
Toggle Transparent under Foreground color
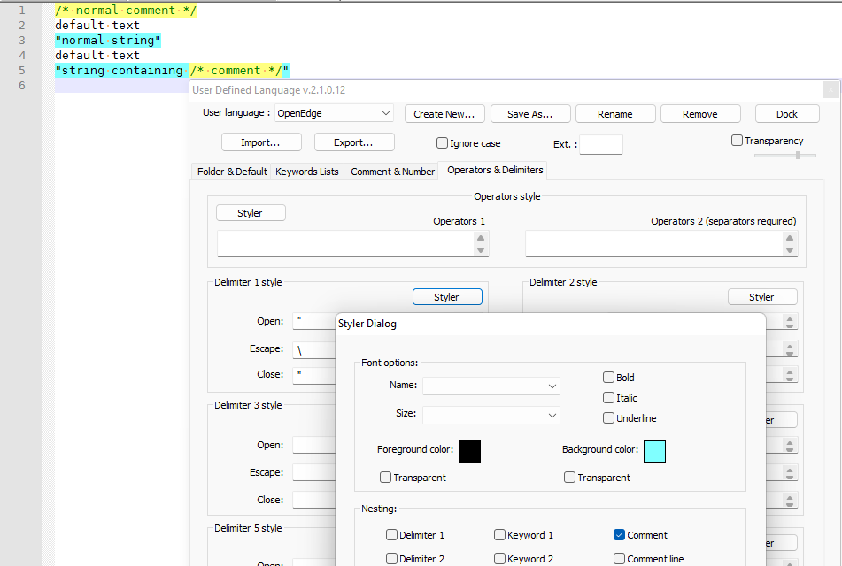[x=385, y=477]
